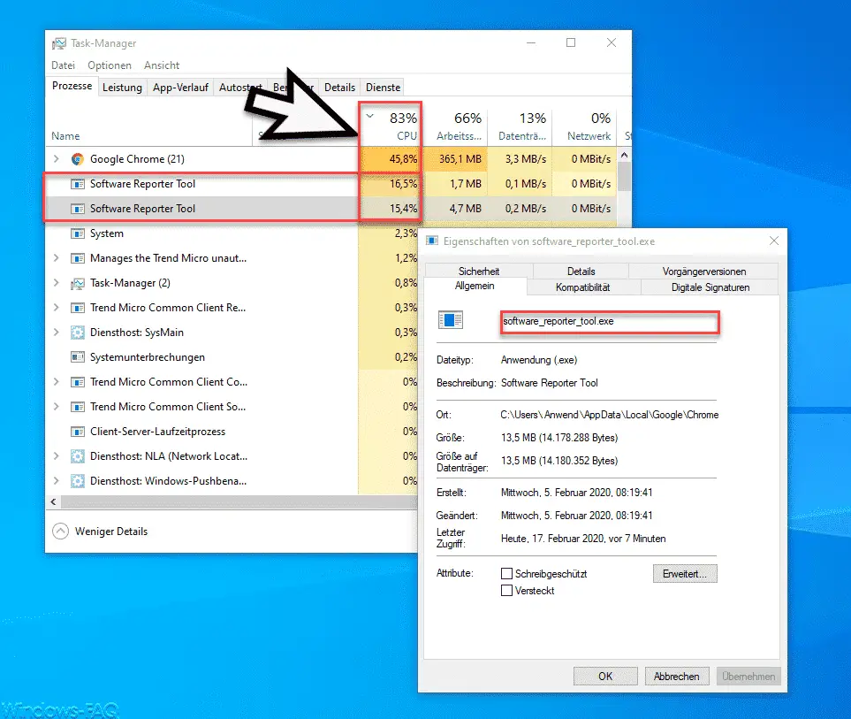This screenshot has height=719, width=851.
Task: Click the Trend Micro Common Client Co... icon
Action: 78,382
